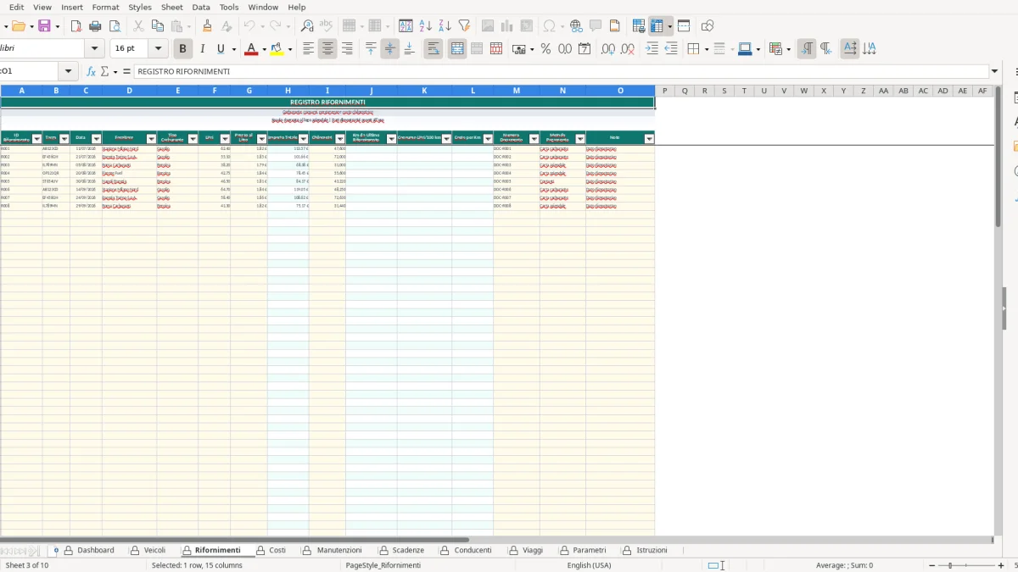Click the English (USA) language status entry
This screenshot has width=1018, height=572.
coord(589,565)
